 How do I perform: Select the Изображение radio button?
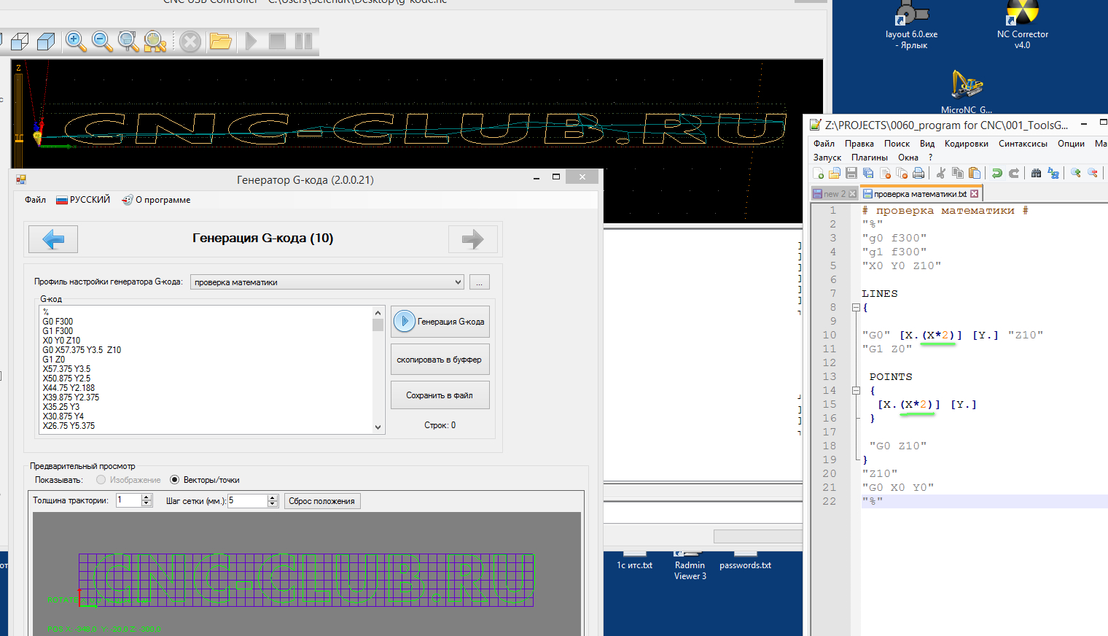click(101, 480)
